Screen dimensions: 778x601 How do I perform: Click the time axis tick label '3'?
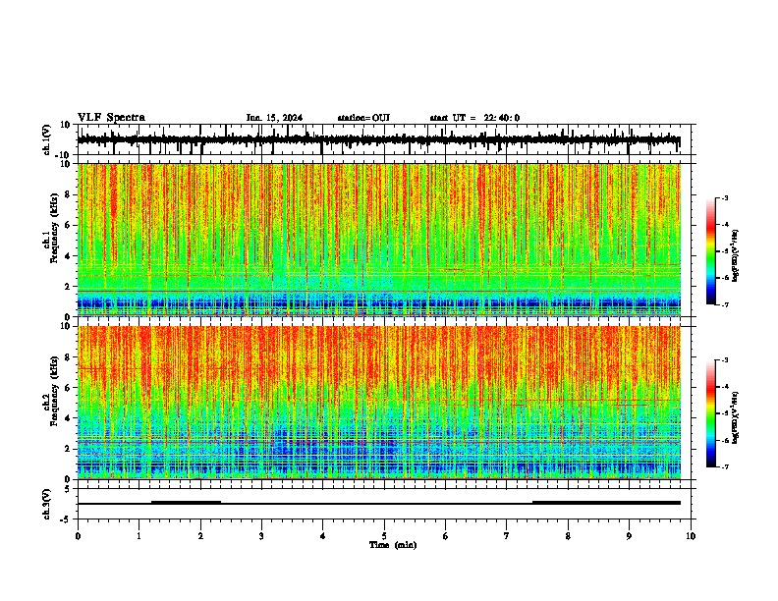point(261,536)
